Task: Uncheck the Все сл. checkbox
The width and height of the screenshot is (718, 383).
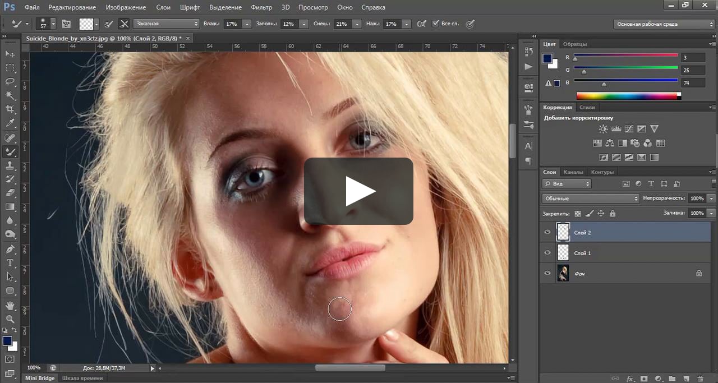Action: click(x=436, y=24)
